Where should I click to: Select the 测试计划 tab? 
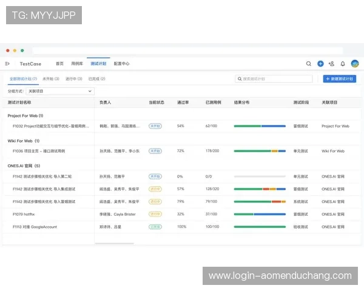pyautogui.click(x=98, y=64)
